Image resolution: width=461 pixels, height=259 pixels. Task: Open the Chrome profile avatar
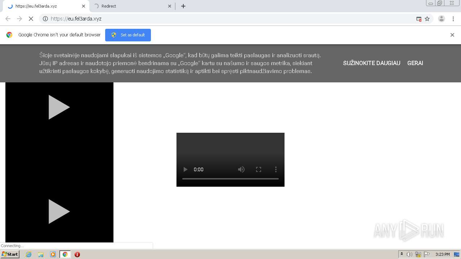point(442,19)
